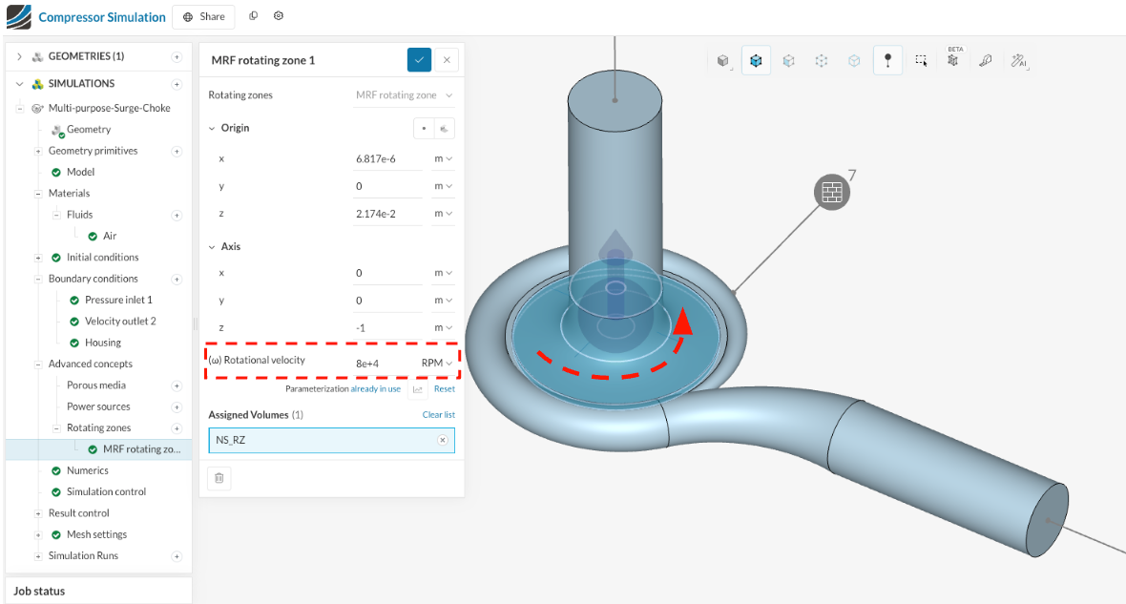Expand Result control tree node

[x=38, y=513]
